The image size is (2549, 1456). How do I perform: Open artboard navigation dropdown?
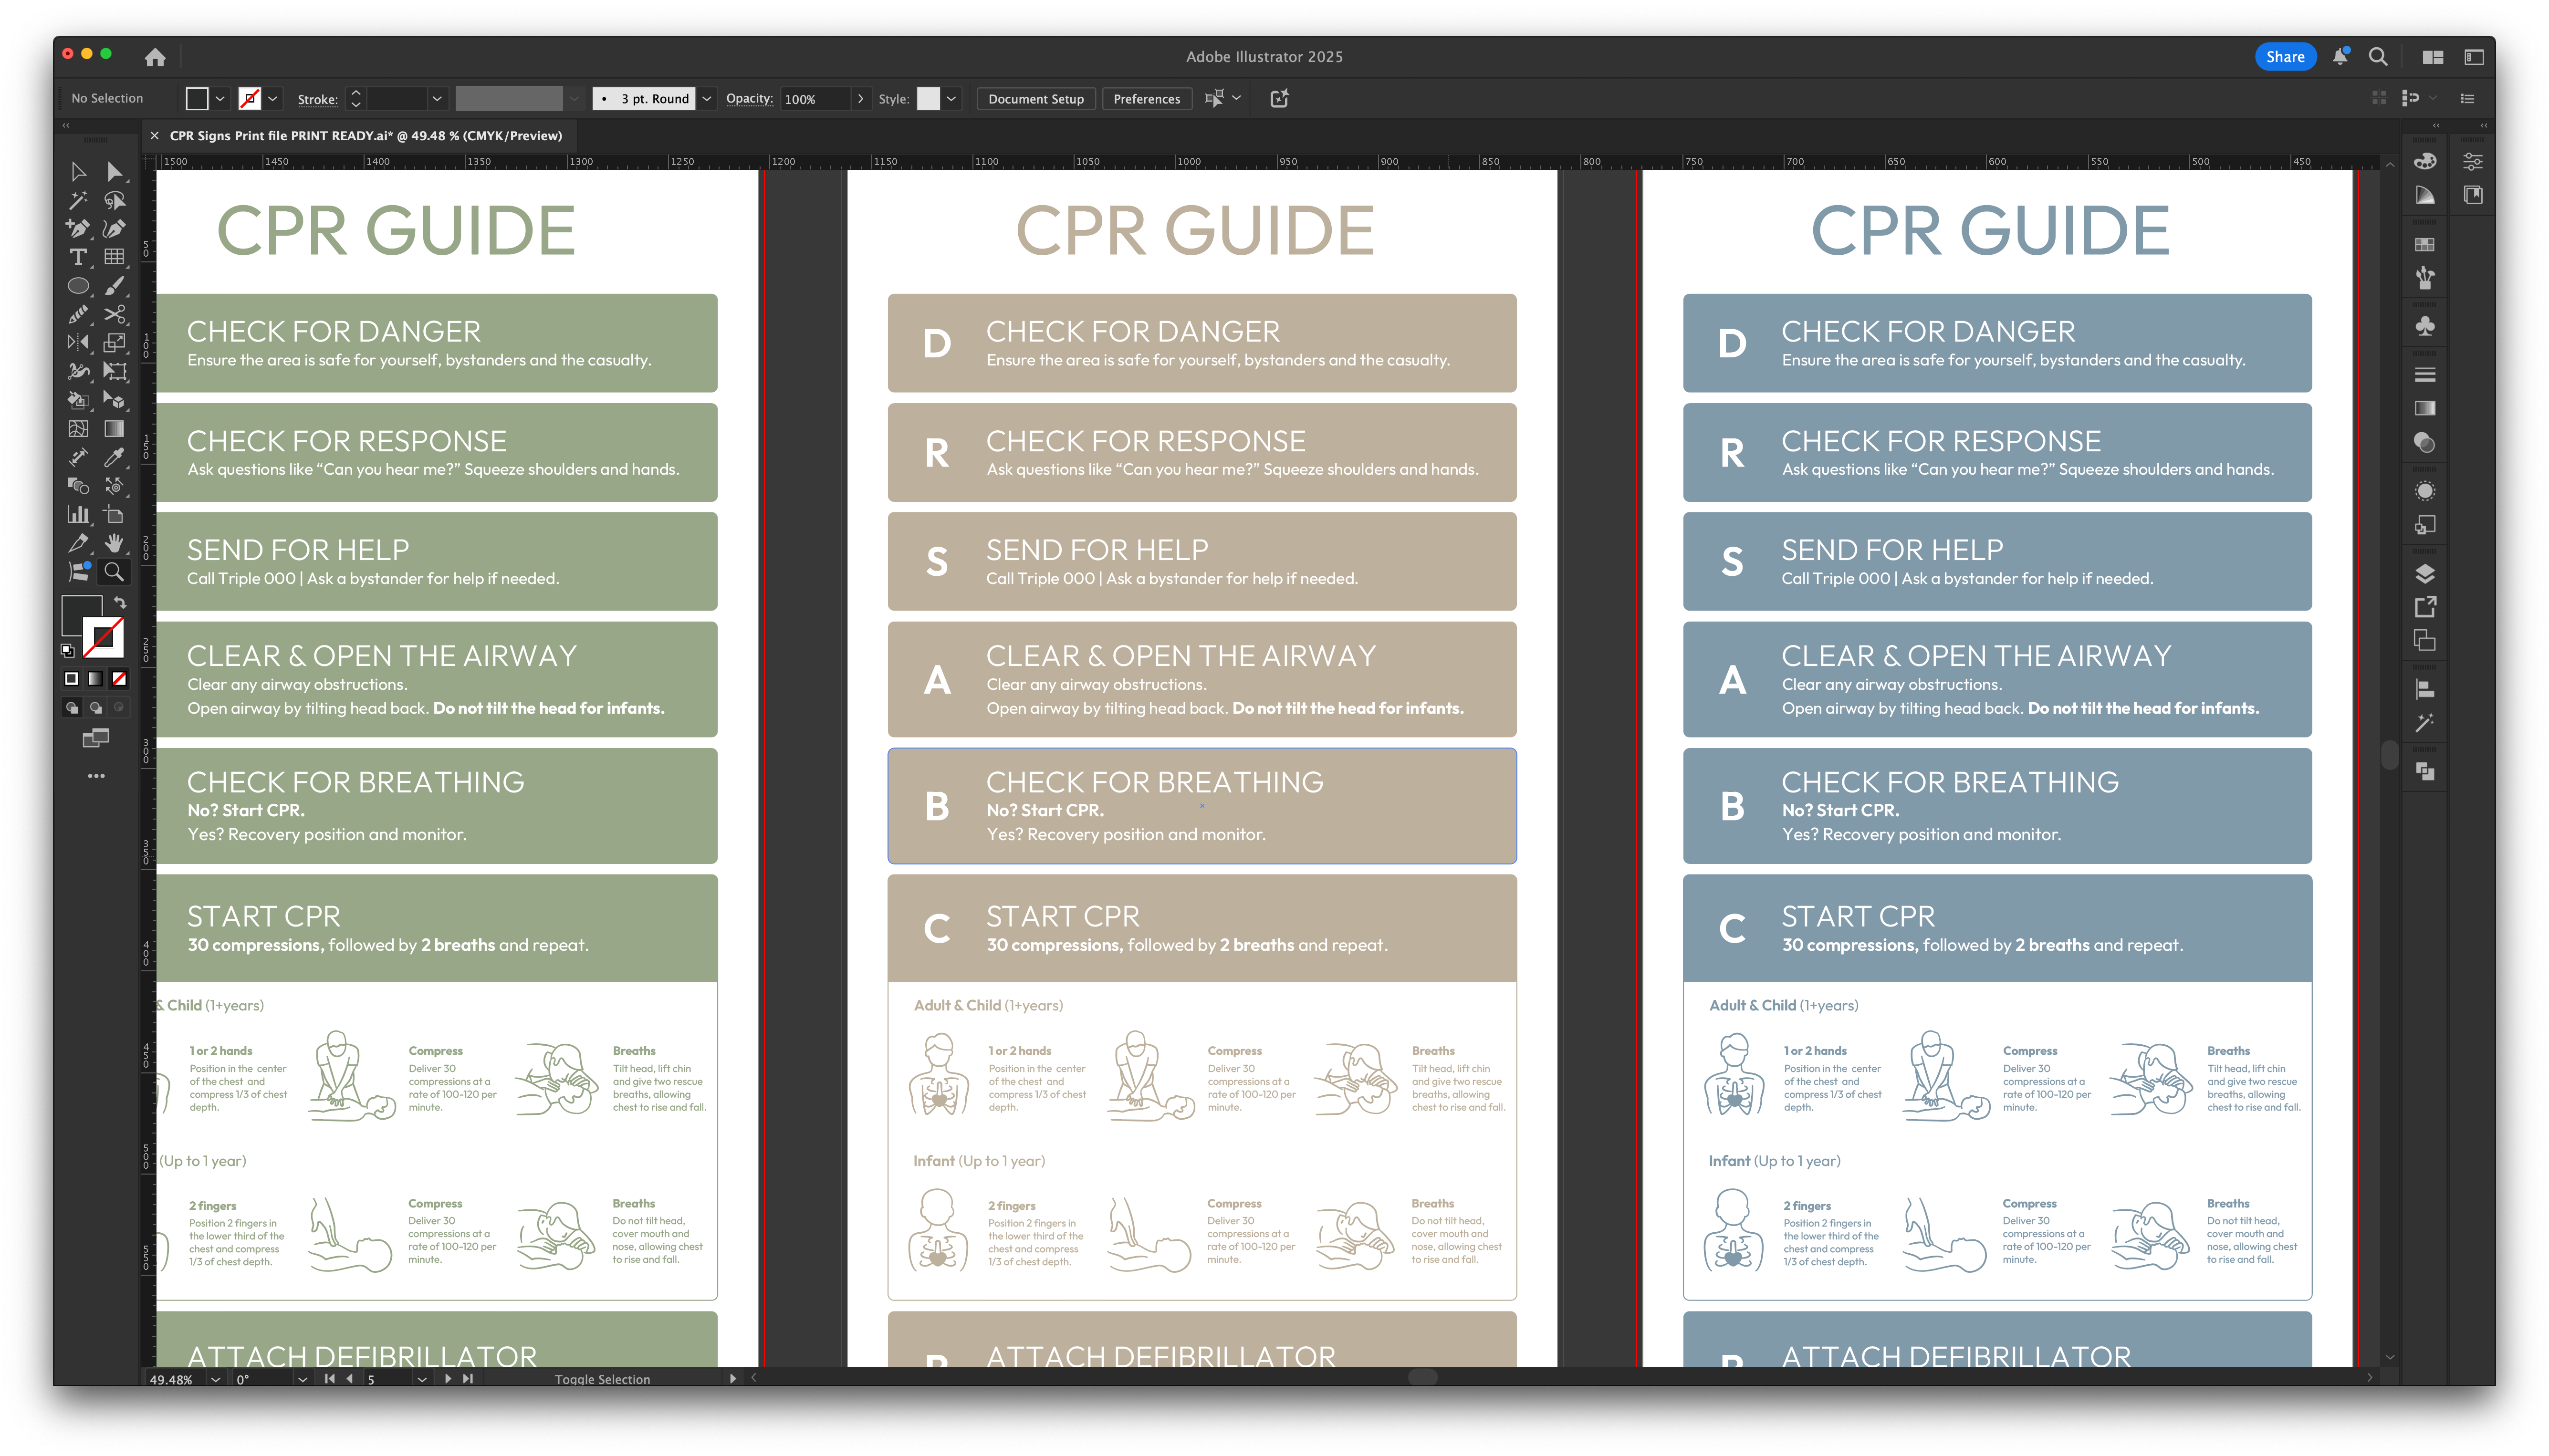[421, 1379]
